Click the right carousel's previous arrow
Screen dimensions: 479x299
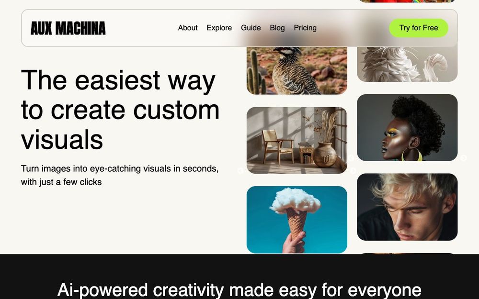351,158
